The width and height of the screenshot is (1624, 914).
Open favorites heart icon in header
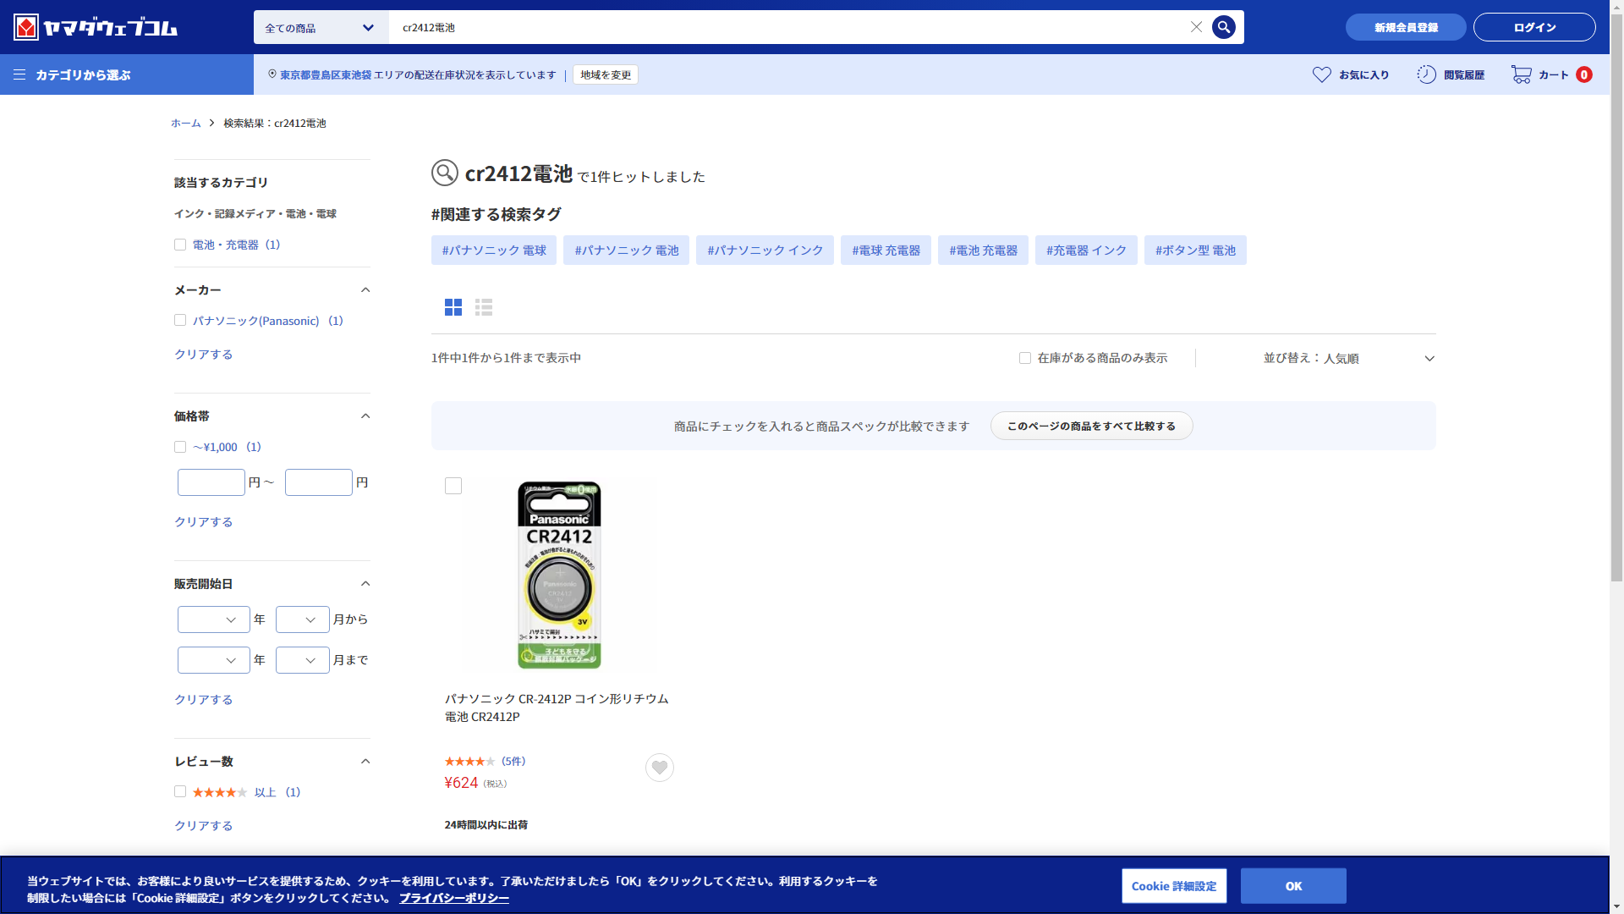pos(1321,74)
